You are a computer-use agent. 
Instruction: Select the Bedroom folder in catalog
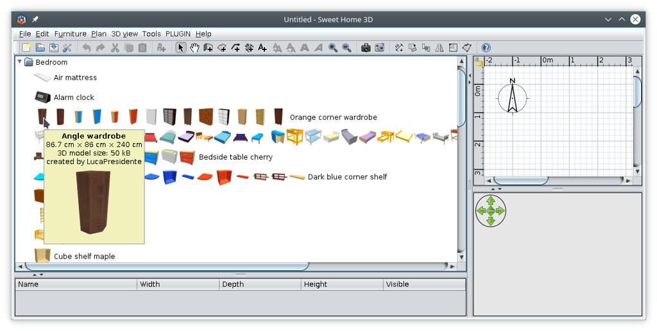pos(46,62)
